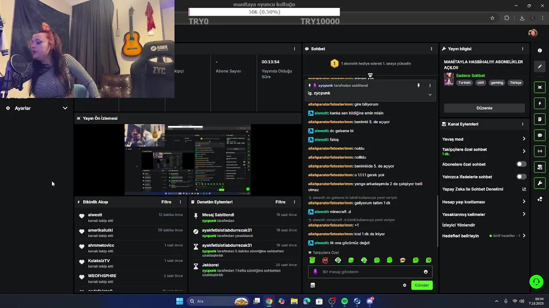Toggle the wrench stream info icon in sidebar
549x308 pixels.
[x=540, y=183]
